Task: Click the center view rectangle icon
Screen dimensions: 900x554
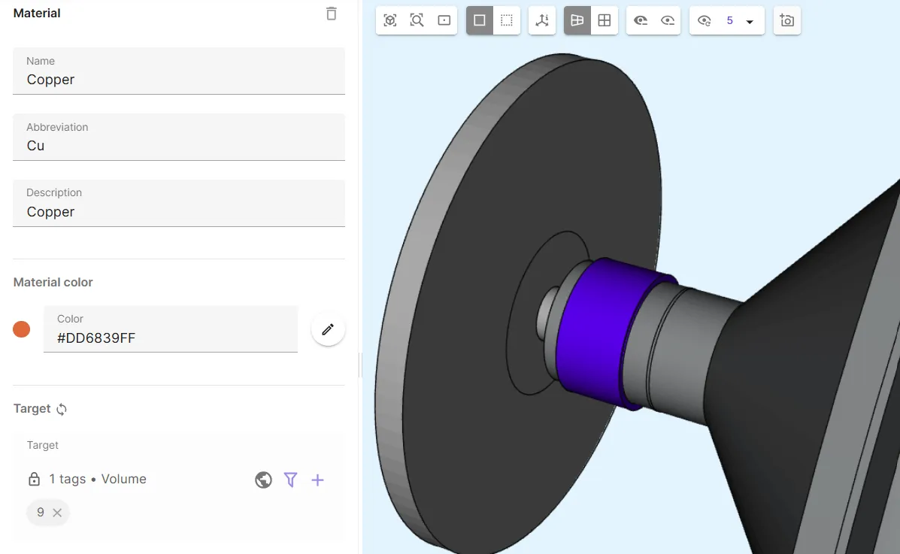Action: (444, 20)
